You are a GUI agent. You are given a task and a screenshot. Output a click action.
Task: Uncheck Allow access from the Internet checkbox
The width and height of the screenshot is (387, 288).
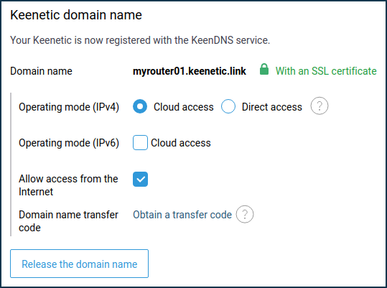click(140, 179)
